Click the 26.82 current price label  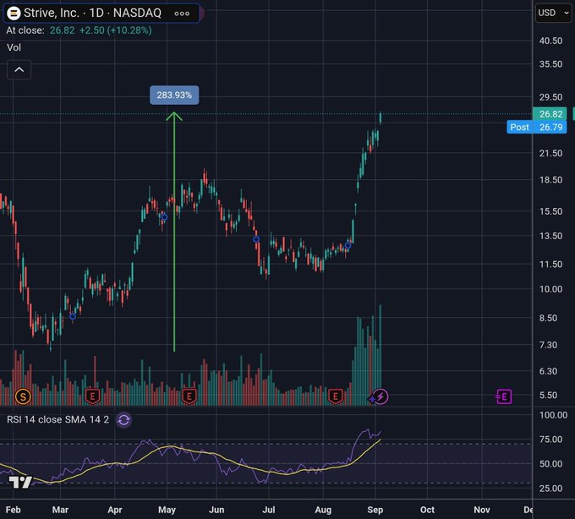pos(550,114)
